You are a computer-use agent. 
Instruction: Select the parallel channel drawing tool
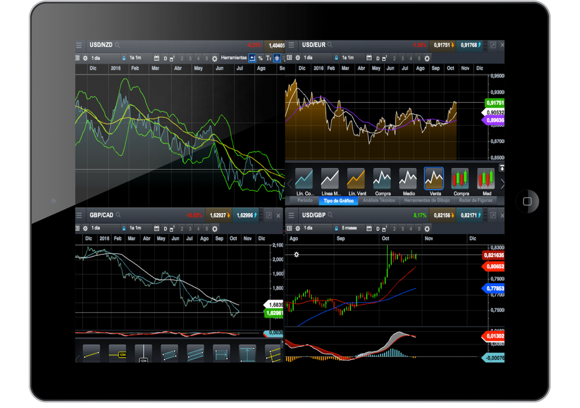(x=170, y=354)
